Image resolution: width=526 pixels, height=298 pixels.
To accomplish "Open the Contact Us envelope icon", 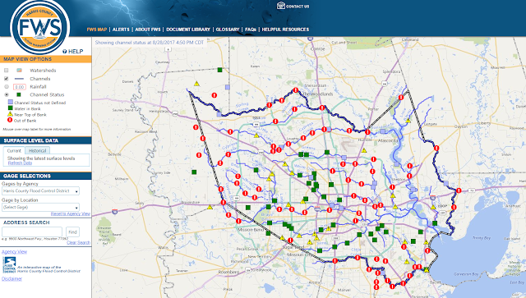I will point(281,6).
